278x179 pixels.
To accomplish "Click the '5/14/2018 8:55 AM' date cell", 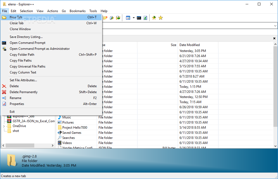I will [192, 128].
